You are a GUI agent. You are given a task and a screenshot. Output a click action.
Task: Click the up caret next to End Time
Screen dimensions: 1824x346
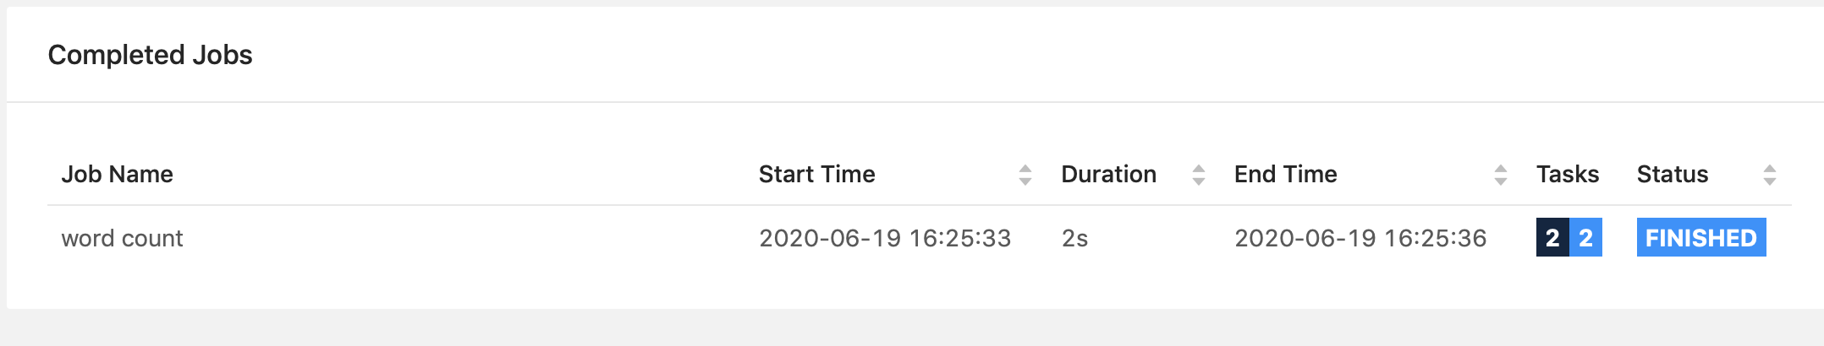[1501, 169]
